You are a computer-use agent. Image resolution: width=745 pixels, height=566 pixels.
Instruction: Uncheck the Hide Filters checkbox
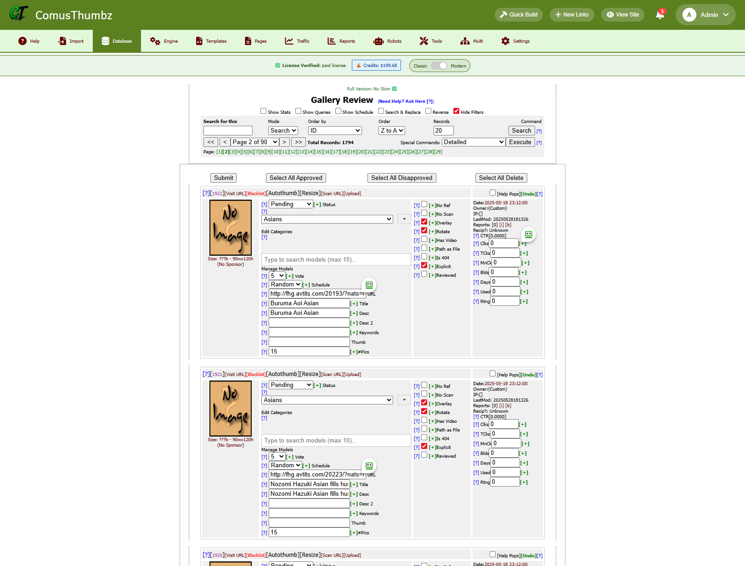click(x=456, y=111)
